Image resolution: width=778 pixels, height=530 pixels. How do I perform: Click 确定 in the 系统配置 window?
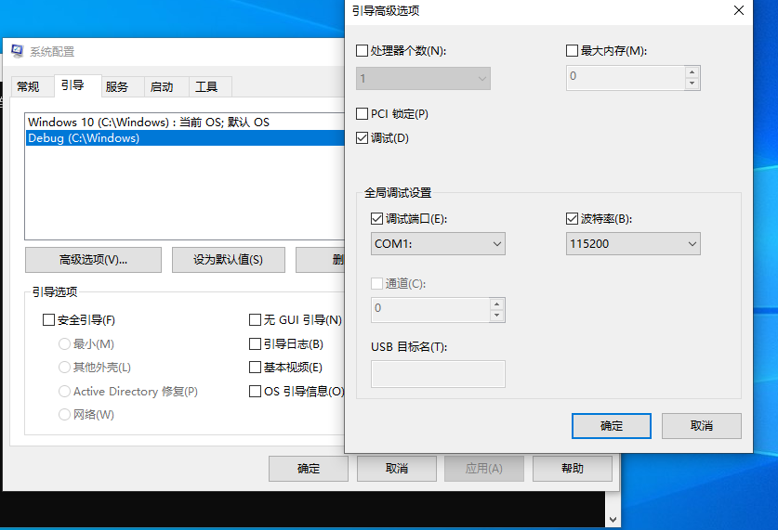coord(309,469)
